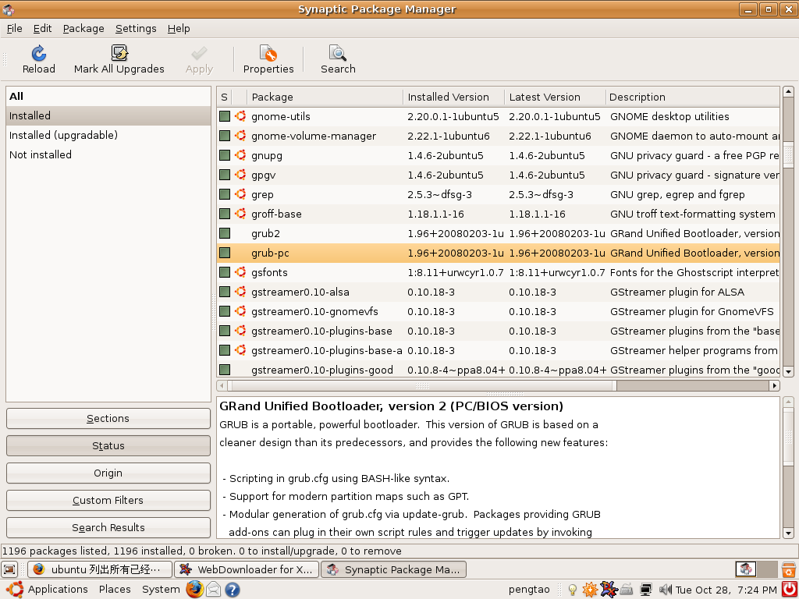The width and height of the screenshot is (799, 599).
Task: Click the Ubuntu-supported logo beside grep
Action: (240, 194)
